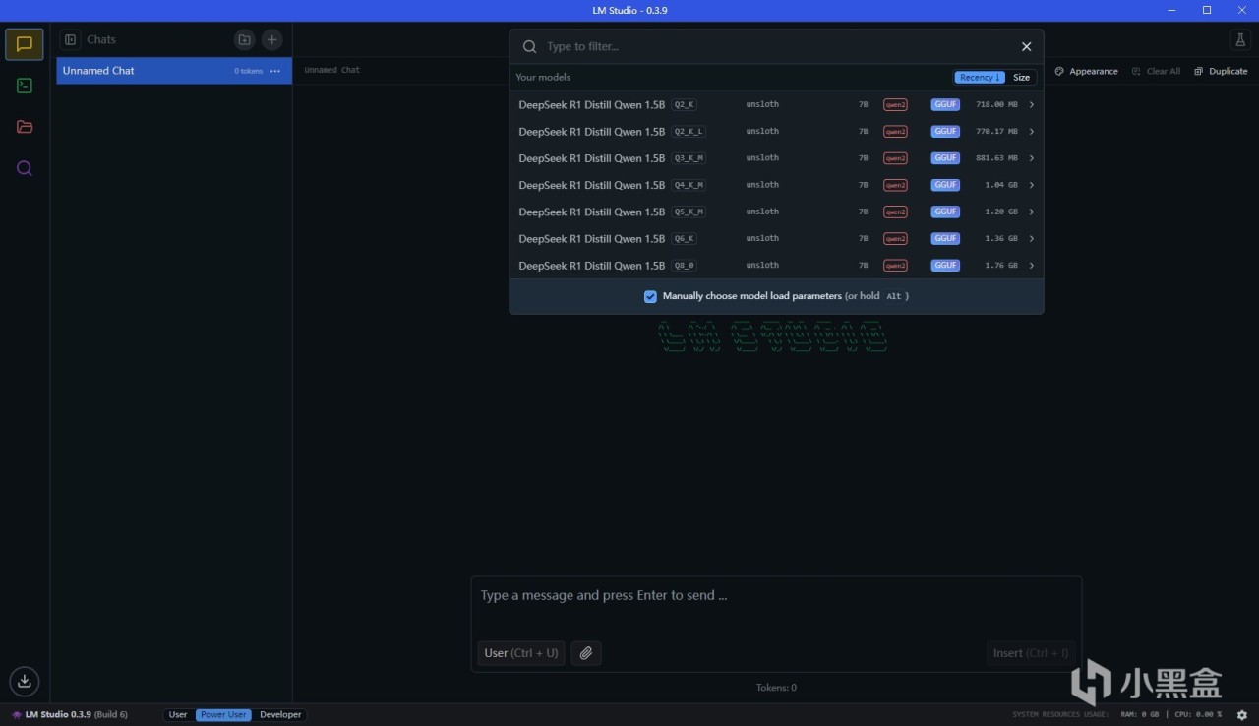The width and height of the screenshot is (1259, 726).
Task: Expand the Q5_K_M model row chevron
Action: [x=1031, y=212]
